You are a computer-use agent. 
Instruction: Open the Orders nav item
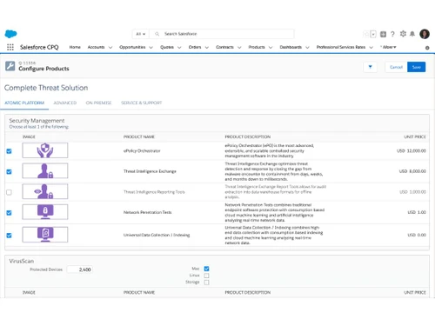pos(195,47)
